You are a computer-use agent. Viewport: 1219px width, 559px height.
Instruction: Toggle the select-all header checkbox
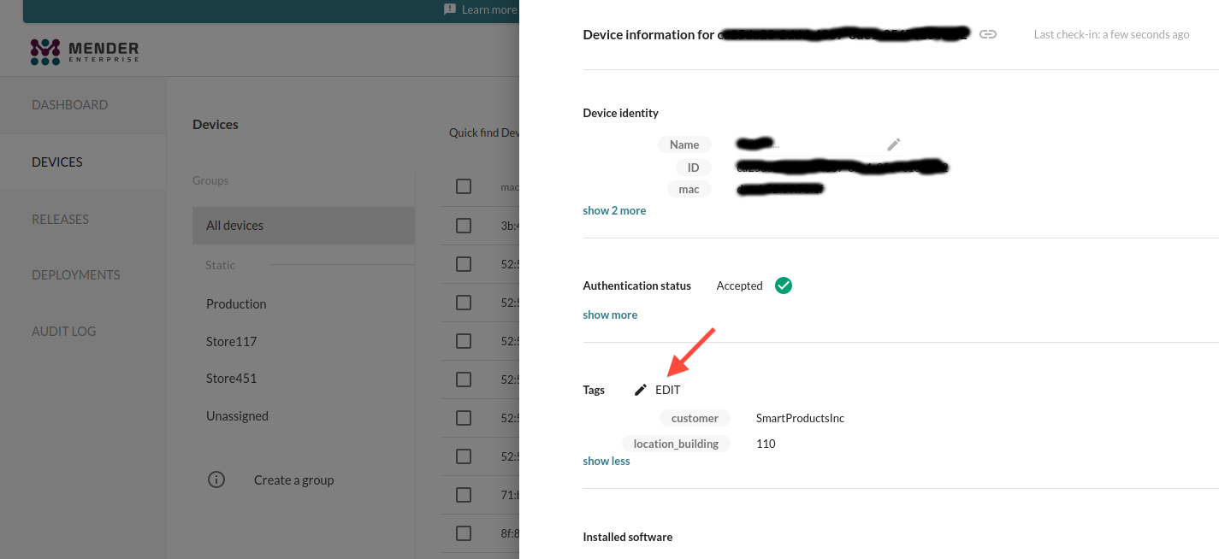464,186
